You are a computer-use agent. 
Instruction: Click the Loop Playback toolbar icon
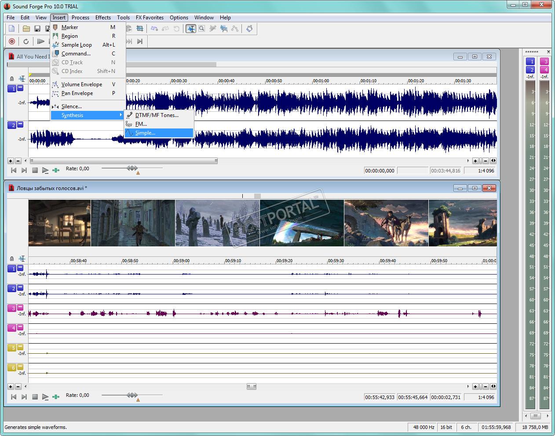(x=26, y=41)
